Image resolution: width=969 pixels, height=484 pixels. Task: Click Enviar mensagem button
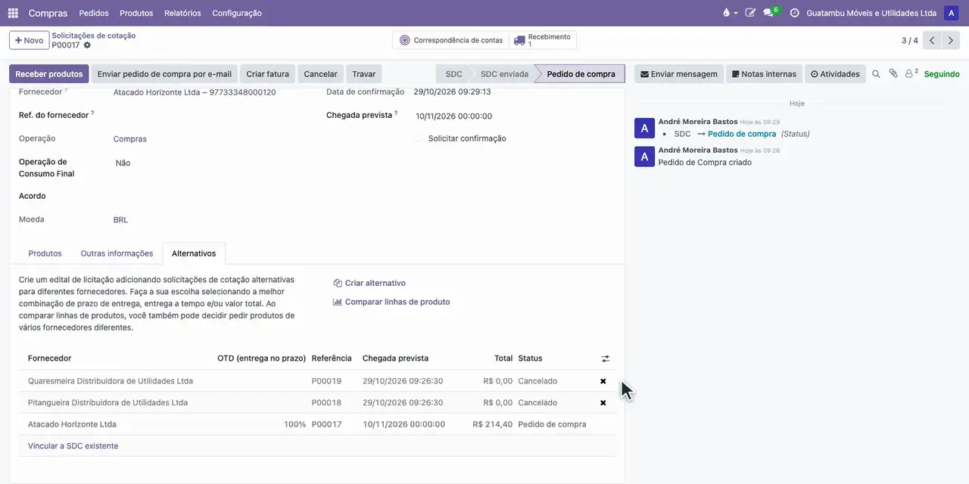coord(679,74)
